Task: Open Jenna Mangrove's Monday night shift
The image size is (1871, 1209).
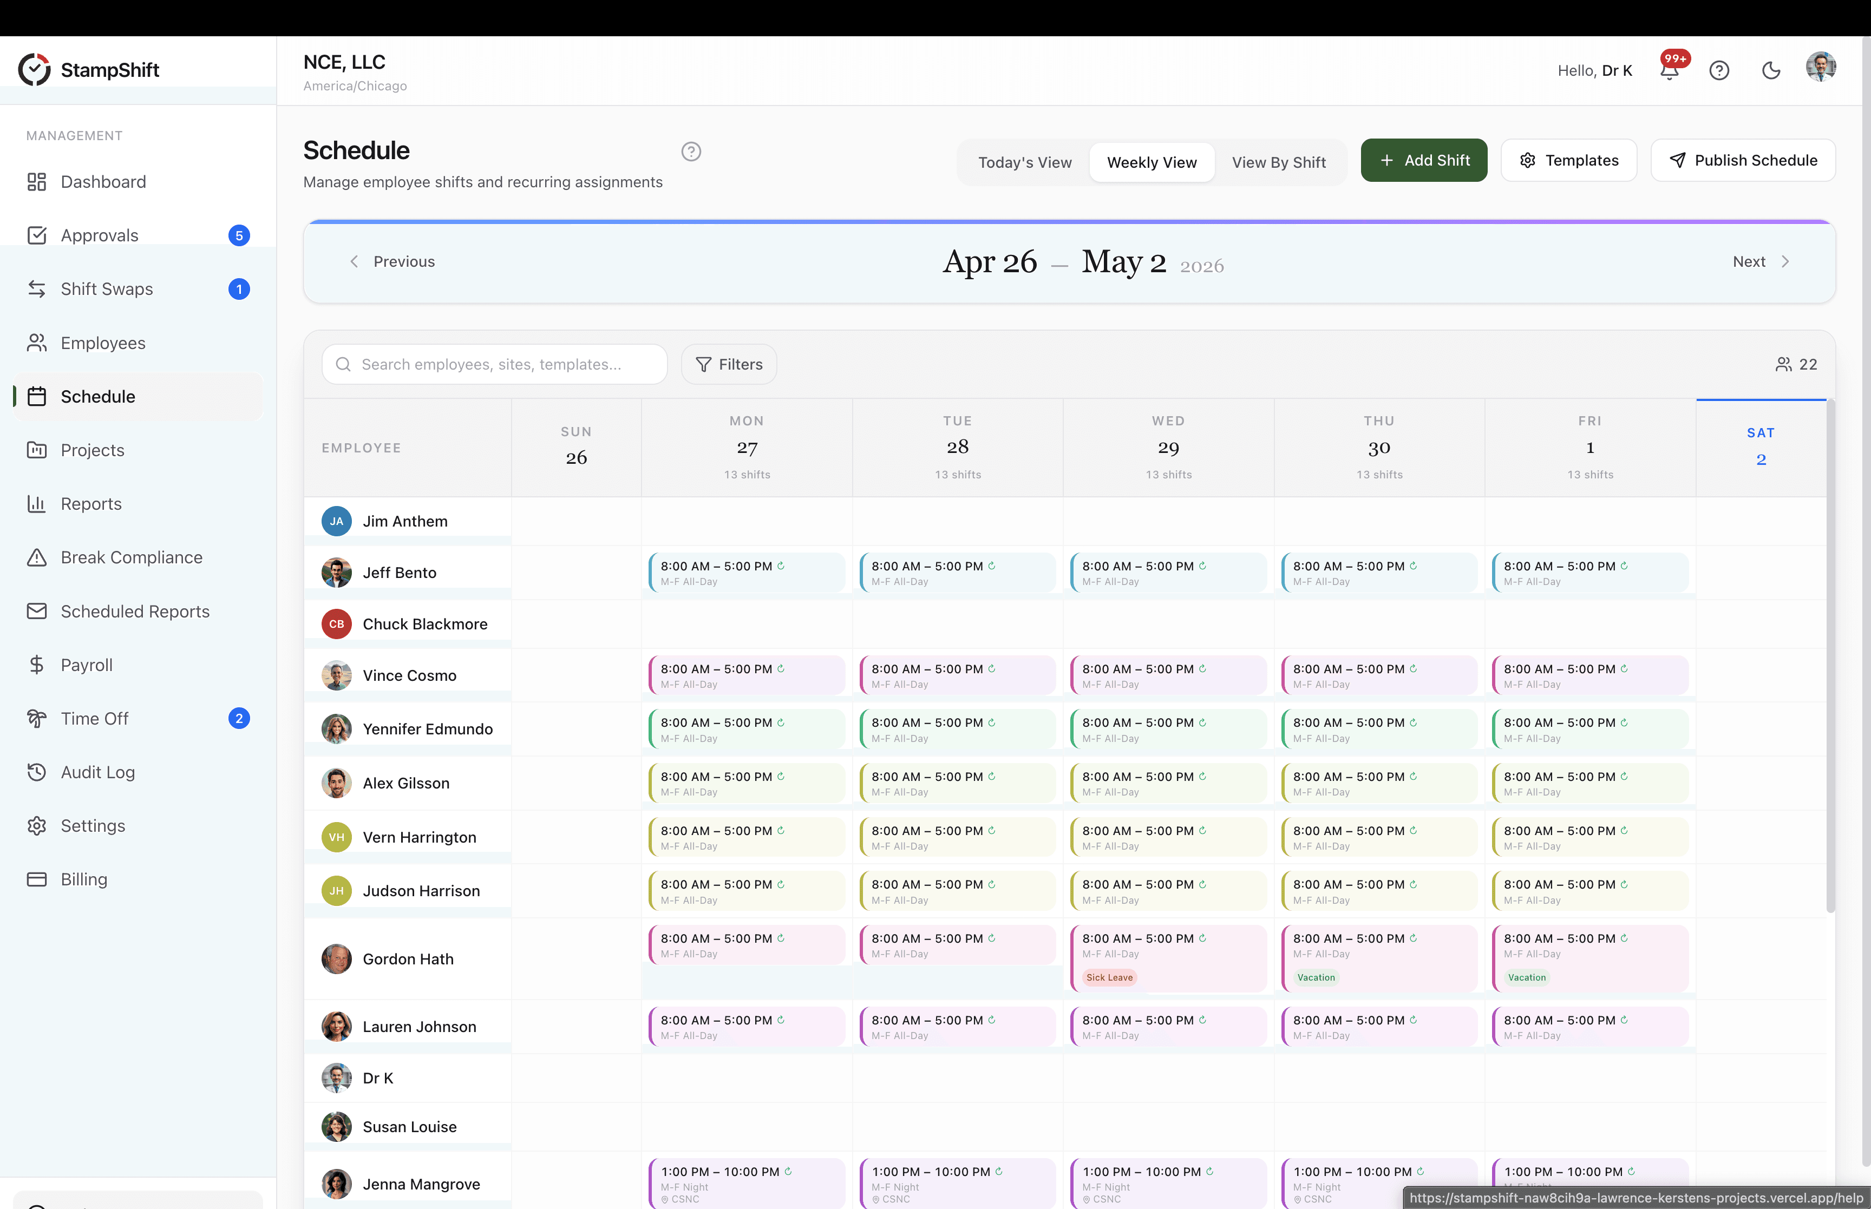Action: point(747,1184)
